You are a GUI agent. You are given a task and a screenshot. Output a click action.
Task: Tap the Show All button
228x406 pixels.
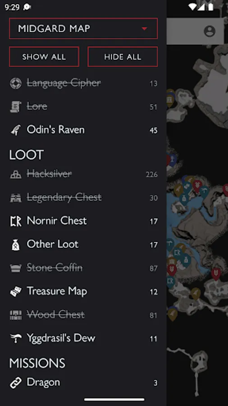pos(44,57)
